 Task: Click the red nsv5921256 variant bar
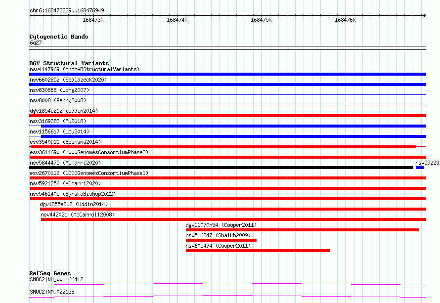tap(227, 188)
